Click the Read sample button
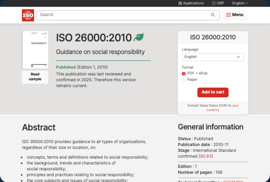Viewport: 270px width, 182px height. pyautogui.click(x=35, y=77)
